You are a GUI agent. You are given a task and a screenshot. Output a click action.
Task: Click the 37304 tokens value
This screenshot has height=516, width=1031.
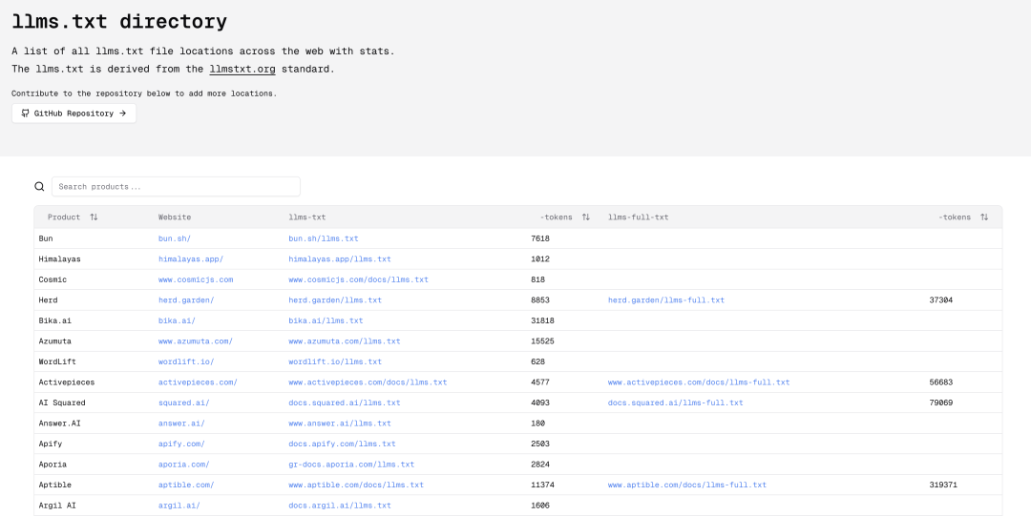[941, 299]
